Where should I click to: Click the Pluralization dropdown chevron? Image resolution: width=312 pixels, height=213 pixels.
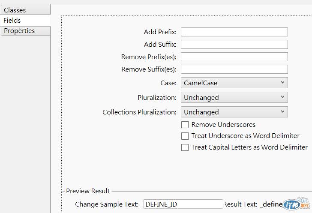tap(283, 97)
